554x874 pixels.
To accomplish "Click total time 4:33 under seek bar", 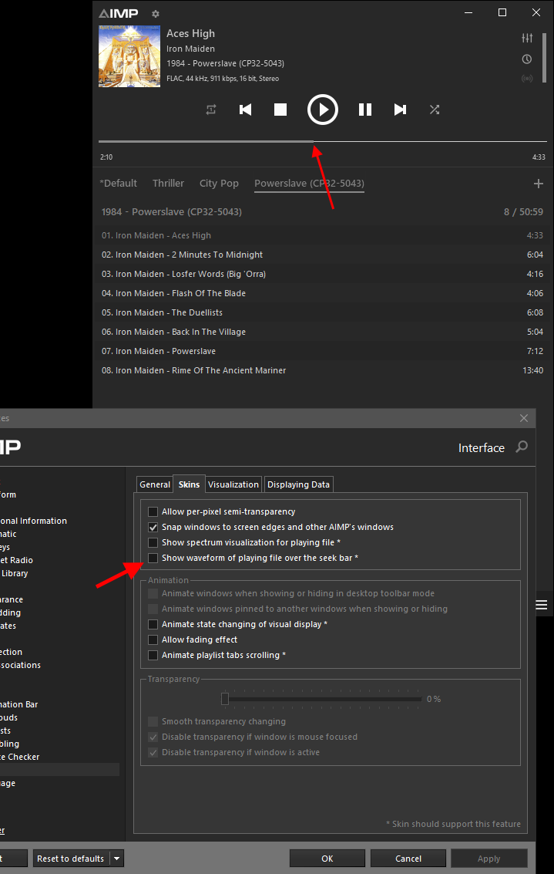I will 539,157.
